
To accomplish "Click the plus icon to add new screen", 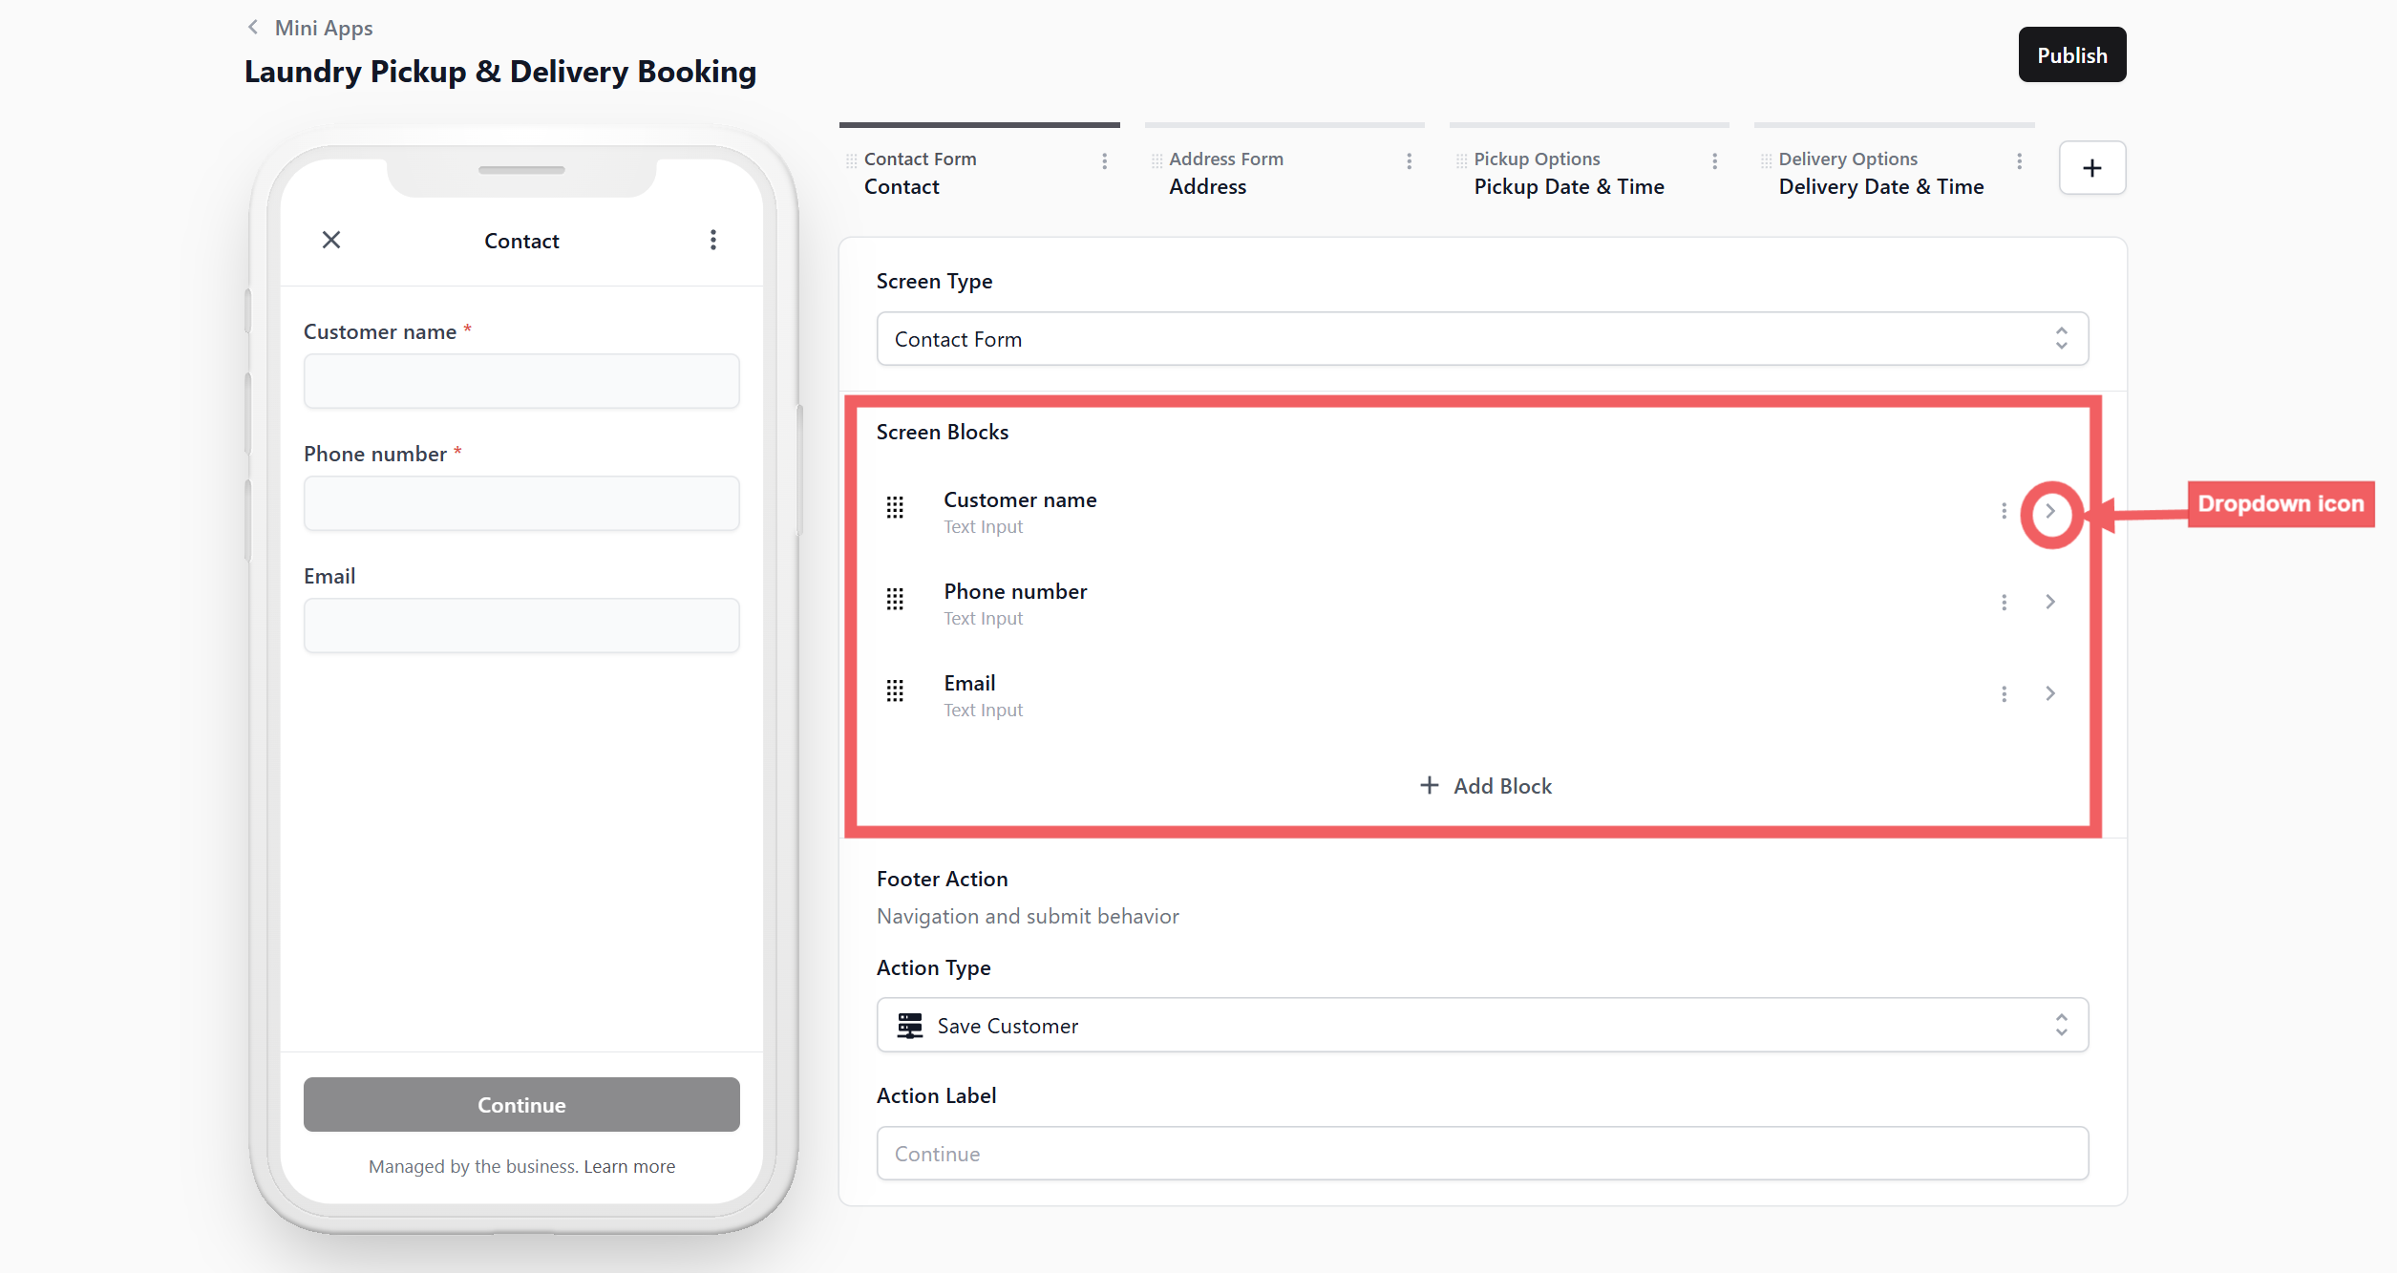I will [x=2091, y=168].
